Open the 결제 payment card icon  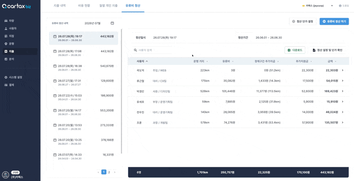[6, 85]
